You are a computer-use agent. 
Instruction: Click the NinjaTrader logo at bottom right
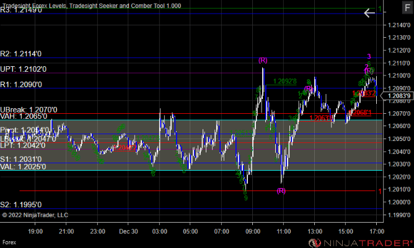(x=361, y=242)
